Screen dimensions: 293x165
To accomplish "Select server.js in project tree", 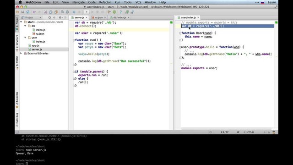I will tap(35, 49).
